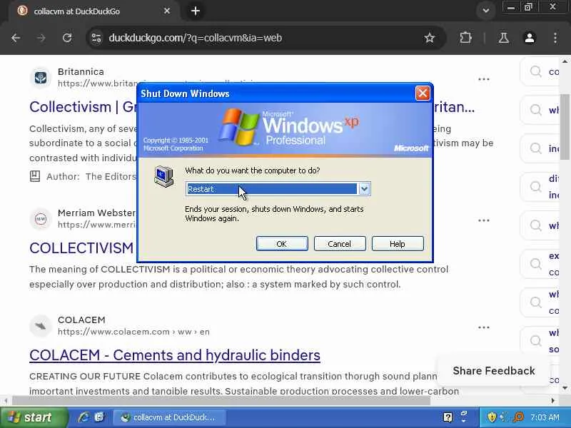The height and width of the screenshot is (428, 571).
Task: Open more options for COLACEM result
Action: [484, 327]
